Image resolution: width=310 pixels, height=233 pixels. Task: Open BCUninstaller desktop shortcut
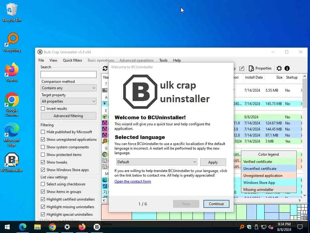pyautogui.click(x=12, y=162)
